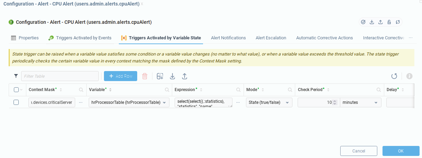This screenshot has height=158, width=422.
Task: Switch to the Alert Notifications tab
Action: point(228,38)
